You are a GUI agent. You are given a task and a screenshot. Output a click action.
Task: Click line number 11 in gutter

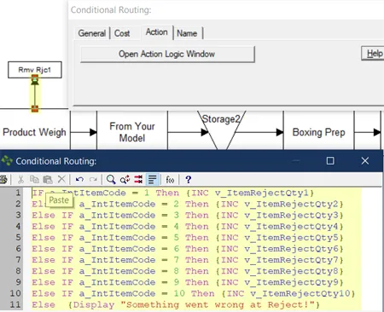(15, 304)
